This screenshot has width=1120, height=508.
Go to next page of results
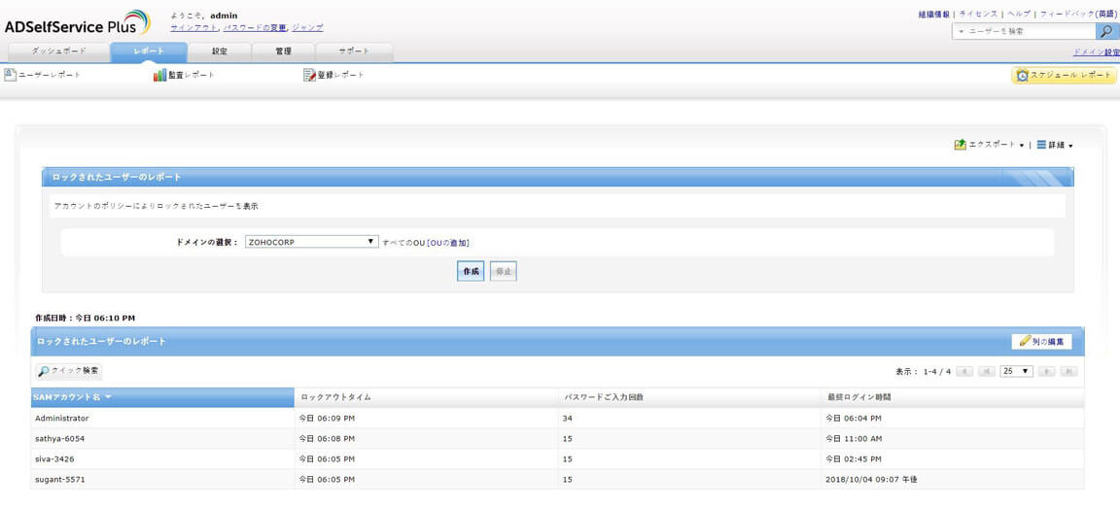(x=1047, y=372)
